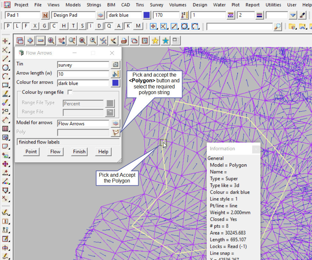Toggle the P snap button
This screenshot has height=260, width=312.
coord(8,26)
